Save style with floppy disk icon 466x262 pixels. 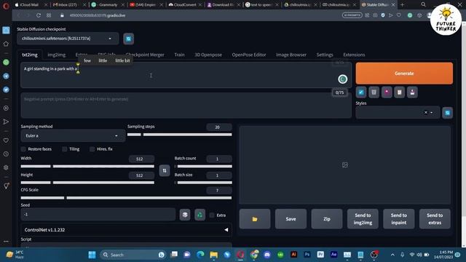(x=412, y=92)
